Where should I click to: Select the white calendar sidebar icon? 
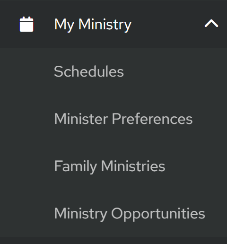coord(26,24)
